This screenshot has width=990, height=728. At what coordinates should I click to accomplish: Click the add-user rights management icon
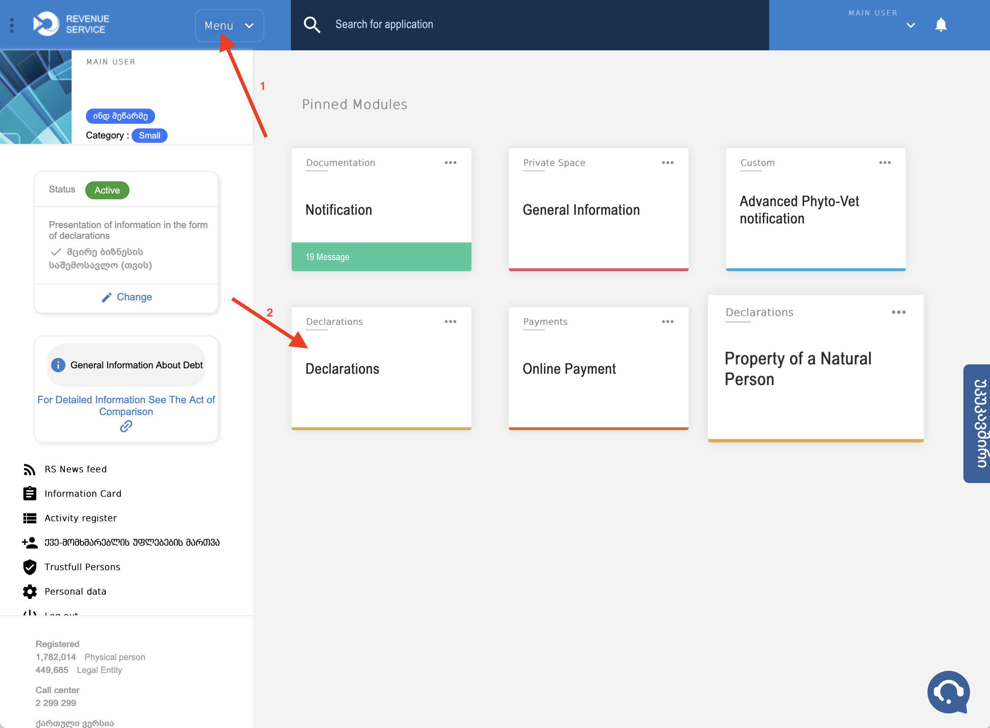[29, 542]
